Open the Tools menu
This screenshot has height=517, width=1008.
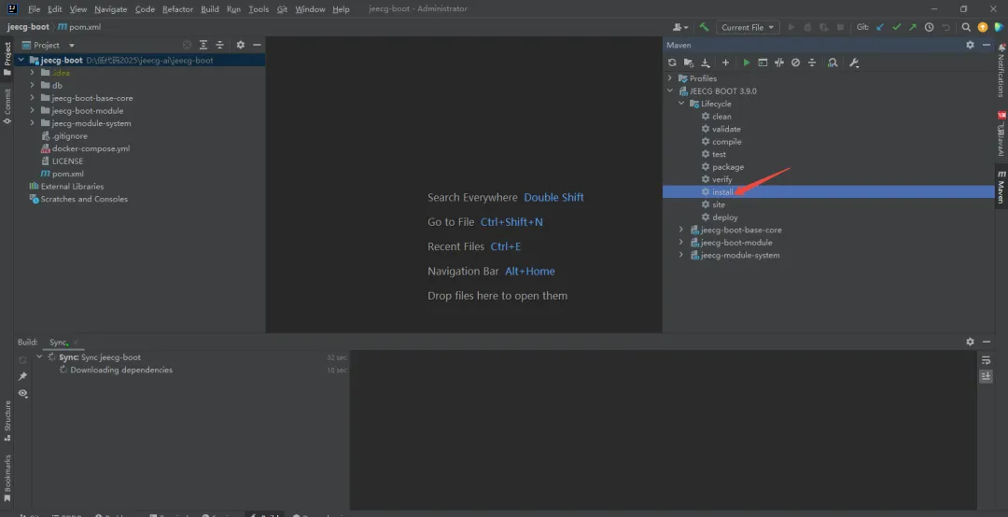coord(259,9)
